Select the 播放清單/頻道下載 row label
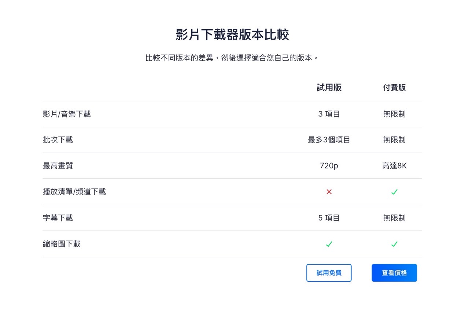The width and height of the screenshot is (469, 309). (74, 192)
